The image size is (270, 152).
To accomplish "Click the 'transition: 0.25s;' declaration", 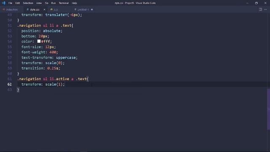I will pyautogui.click(x=40, y=68).
